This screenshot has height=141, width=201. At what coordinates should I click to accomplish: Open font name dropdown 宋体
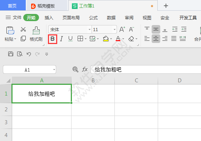click(x=89, y=29)
